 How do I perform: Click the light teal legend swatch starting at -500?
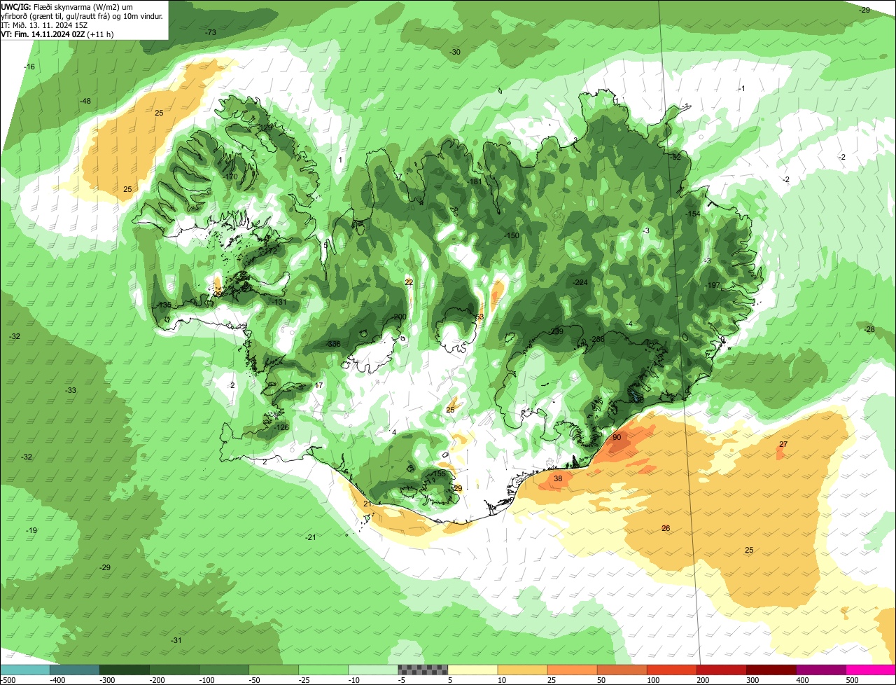pyautogui.click(x=24, y=670)
